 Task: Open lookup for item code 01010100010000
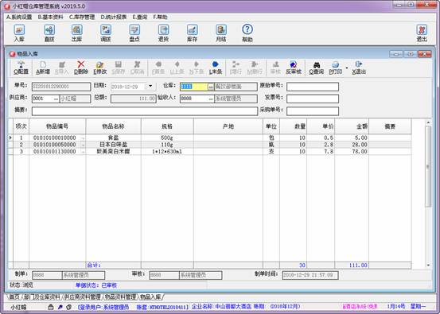[x=83, y=138]
